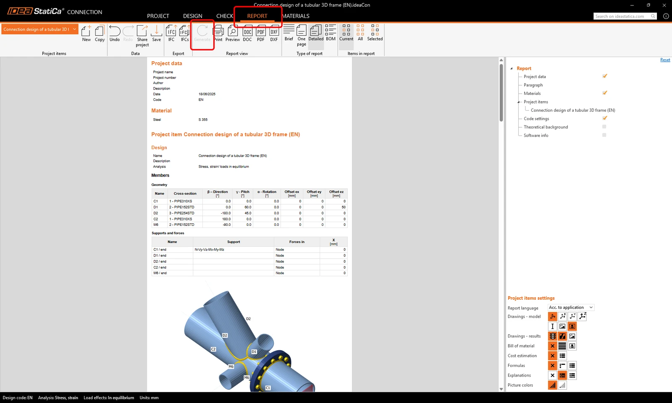Open the MATERIALS tab
This screenshot has width=672, height=403.
(x=296, y=16)
